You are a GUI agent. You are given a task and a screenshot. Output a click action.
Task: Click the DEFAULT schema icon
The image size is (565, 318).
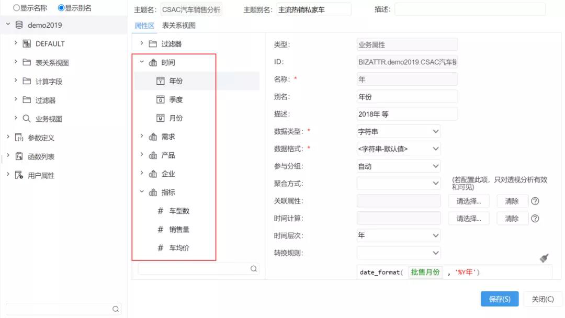point(27,43)
